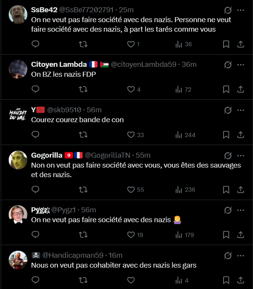Open @citoyenLambda59 profile handle
The height and width of the screenshot is (289, 253).
point(144,64)
